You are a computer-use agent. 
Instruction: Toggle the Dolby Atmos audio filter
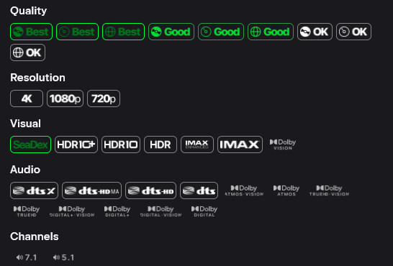[286, 191]
